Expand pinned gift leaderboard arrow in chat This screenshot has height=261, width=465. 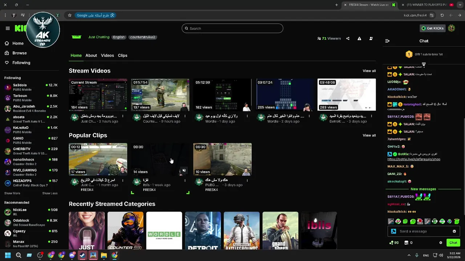coord(424,64)
